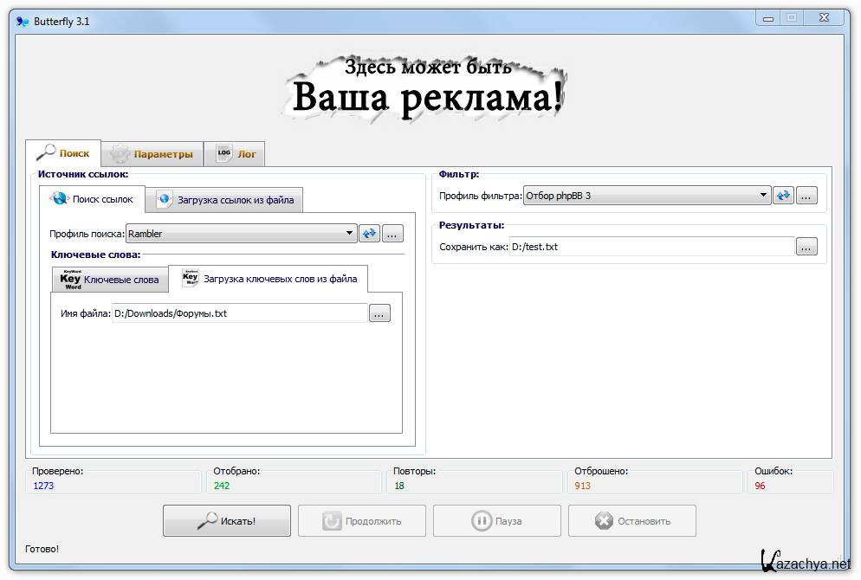Browse for keywords file name
This screenshot has height=580, width=861.
[x=380, y=313]
